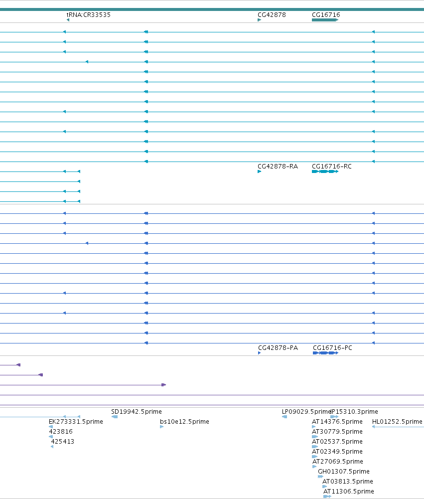
Task: Select the bs10e12.5prime EST arrow glyph
Action: (161, 427)
